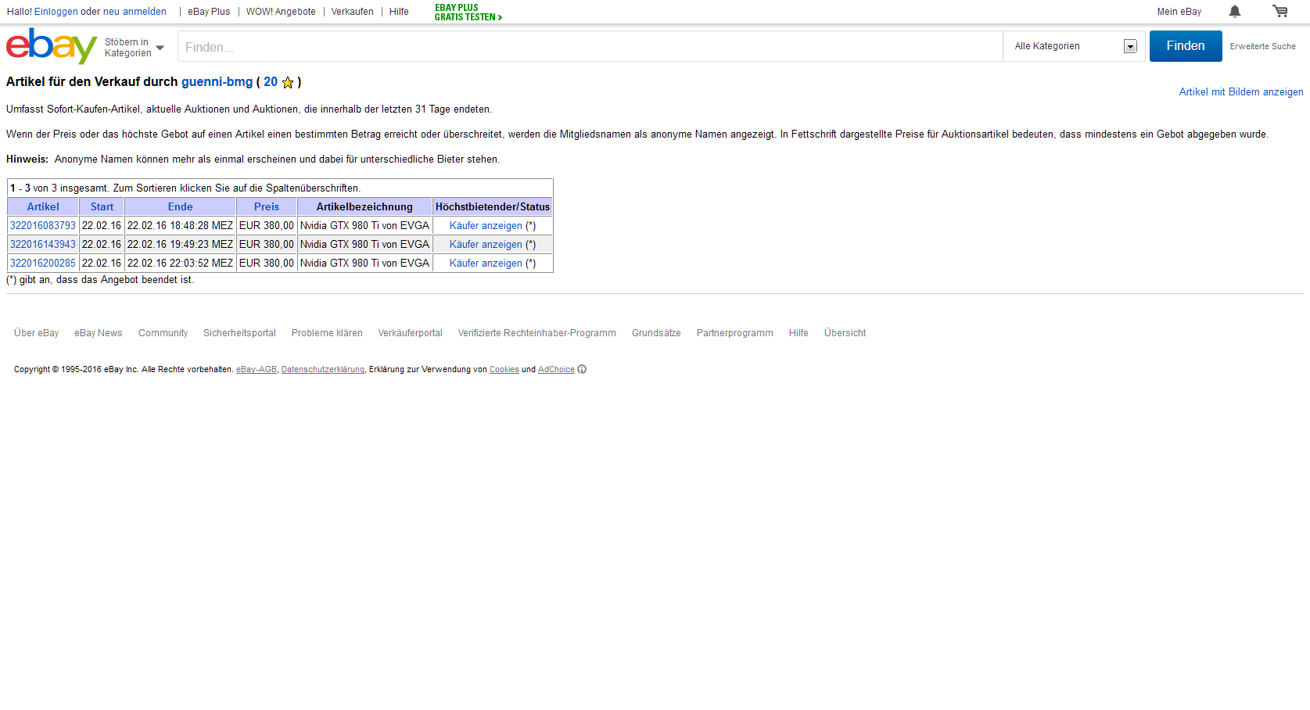
Task: Select end time 22.02.16 19:49:23 MEZ cell
Action: tap(180, 245)
